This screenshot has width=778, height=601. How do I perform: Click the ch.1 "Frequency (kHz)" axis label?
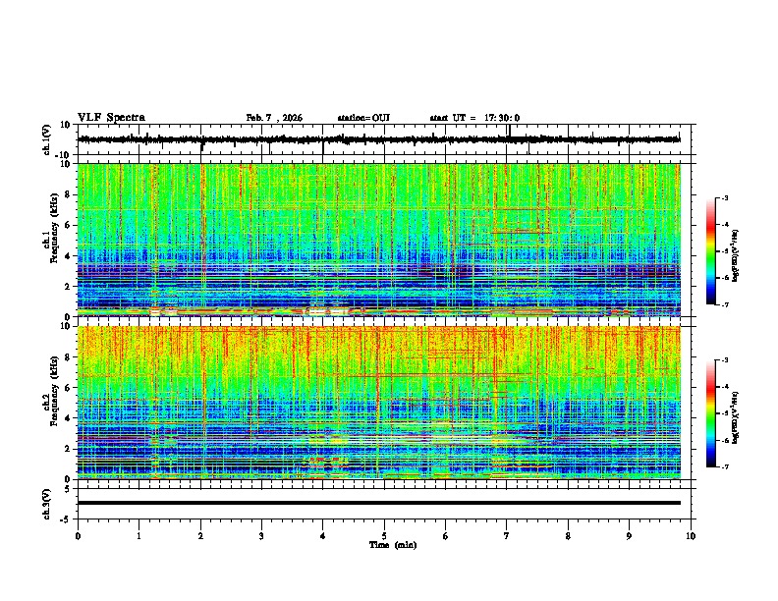pos(54,228)
